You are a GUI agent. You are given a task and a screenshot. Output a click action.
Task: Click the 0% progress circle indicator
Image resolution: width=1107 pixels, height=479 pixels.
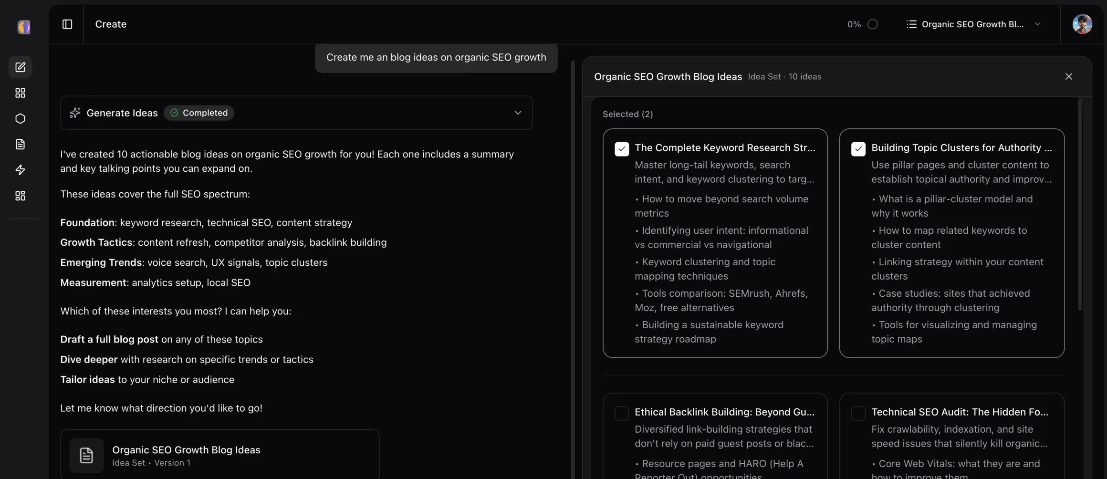point(872,24)
